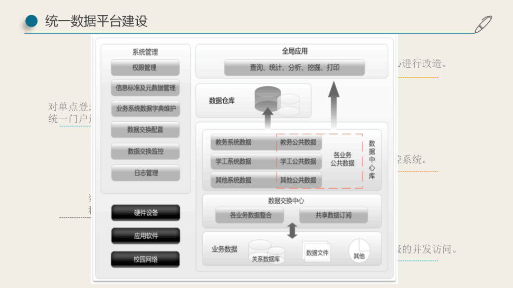The image size is (513, 288).
Task: Click the text 进行改造。 on the right
Action: (x=424, y=63)
